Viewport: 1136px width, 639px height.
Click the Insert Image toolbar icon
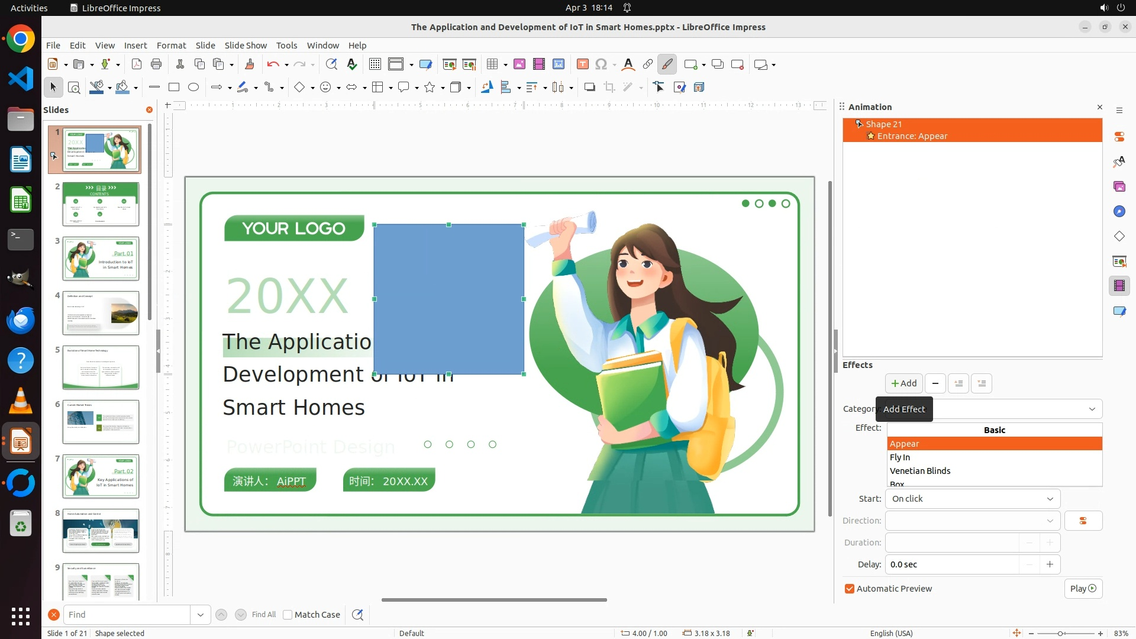click(519, 64)
